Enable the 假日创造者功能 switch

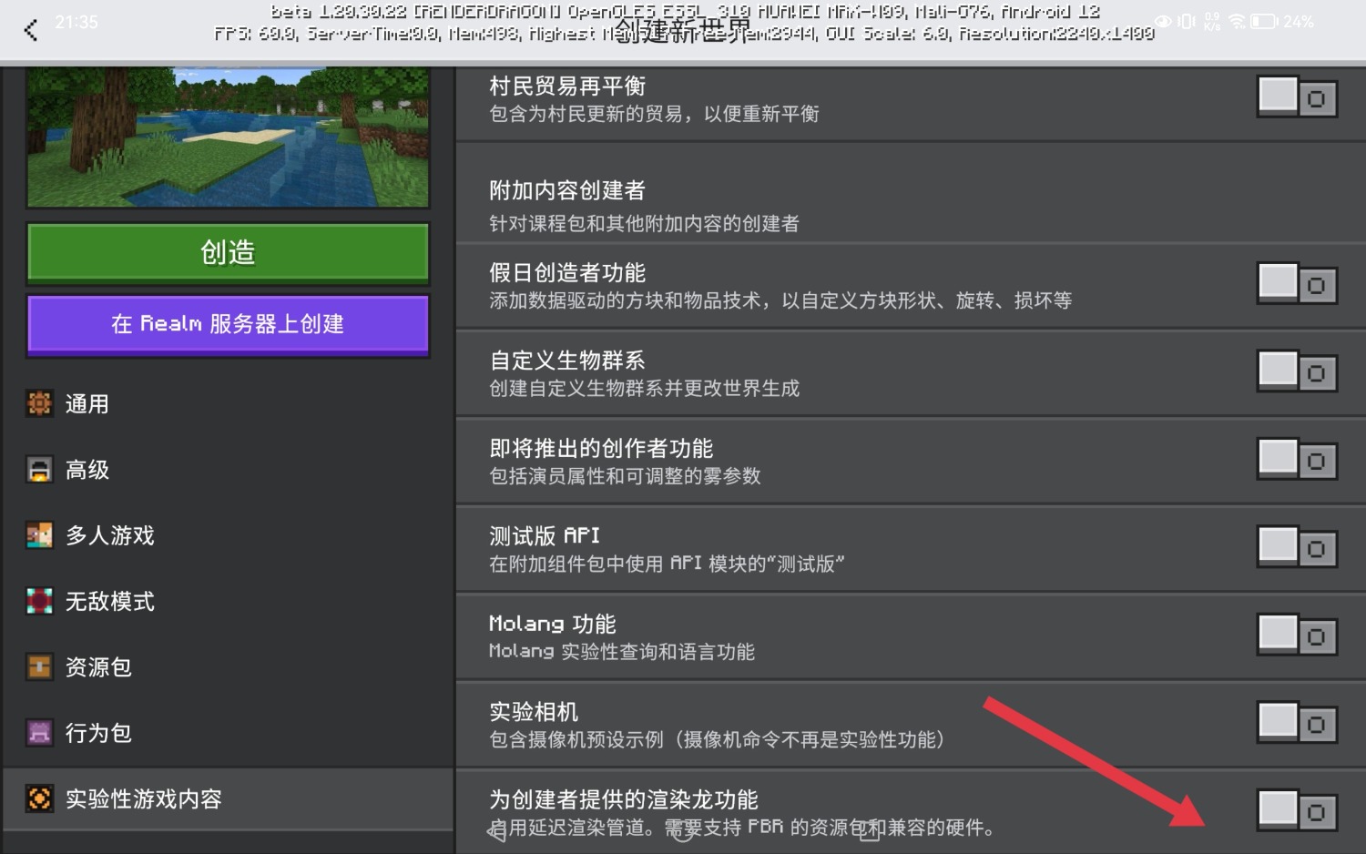[1297, 284]
